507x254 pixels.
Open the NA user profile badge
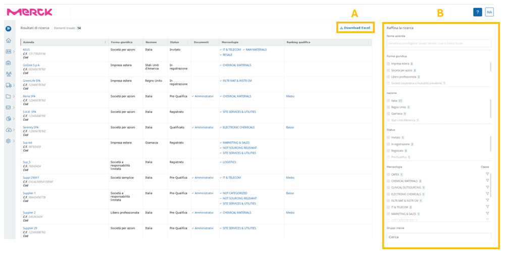tap(489, 12)
